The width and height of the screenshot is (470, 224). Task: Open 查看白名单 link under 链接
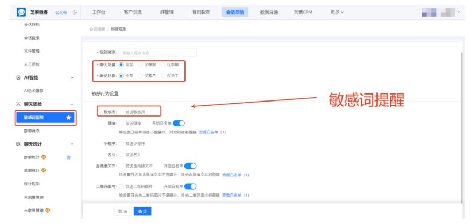[x=212, y=132]
